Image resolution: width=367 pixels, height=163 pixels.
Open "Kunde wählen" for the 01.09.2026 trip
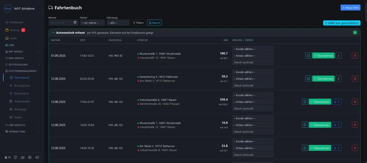click(253, 49)
